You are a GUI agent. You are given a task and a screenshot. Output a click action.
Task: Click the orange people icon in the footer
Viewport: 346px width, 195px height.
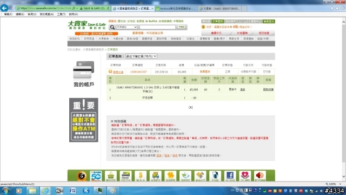point(170,176)
